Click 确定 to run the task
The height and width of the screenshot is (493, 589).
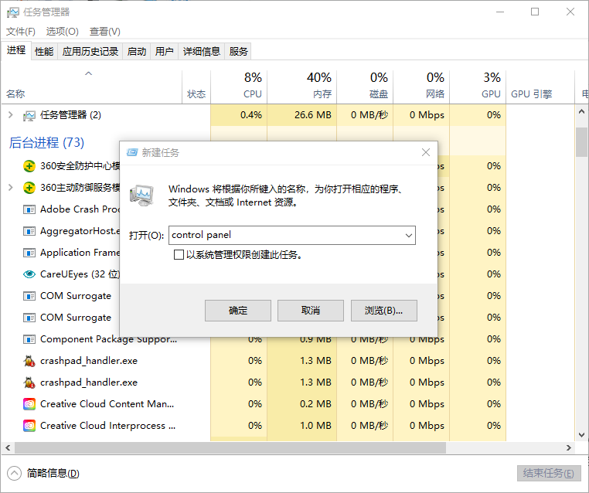[x=238, y=311]
